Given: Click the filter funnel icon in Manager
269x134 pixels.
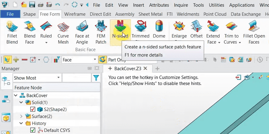Looking at the screenshot, I should [x=96, y=78].
